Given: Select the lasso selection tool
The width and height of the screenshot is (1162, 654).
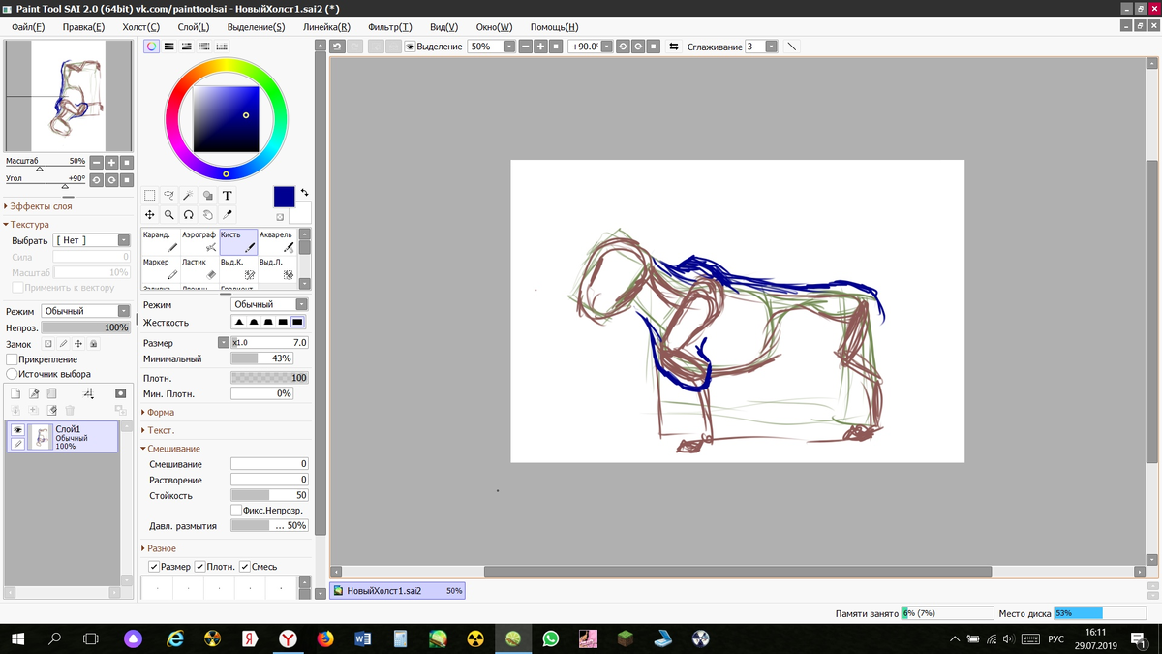Looking at the screenshot, I should tap(169, 196).
